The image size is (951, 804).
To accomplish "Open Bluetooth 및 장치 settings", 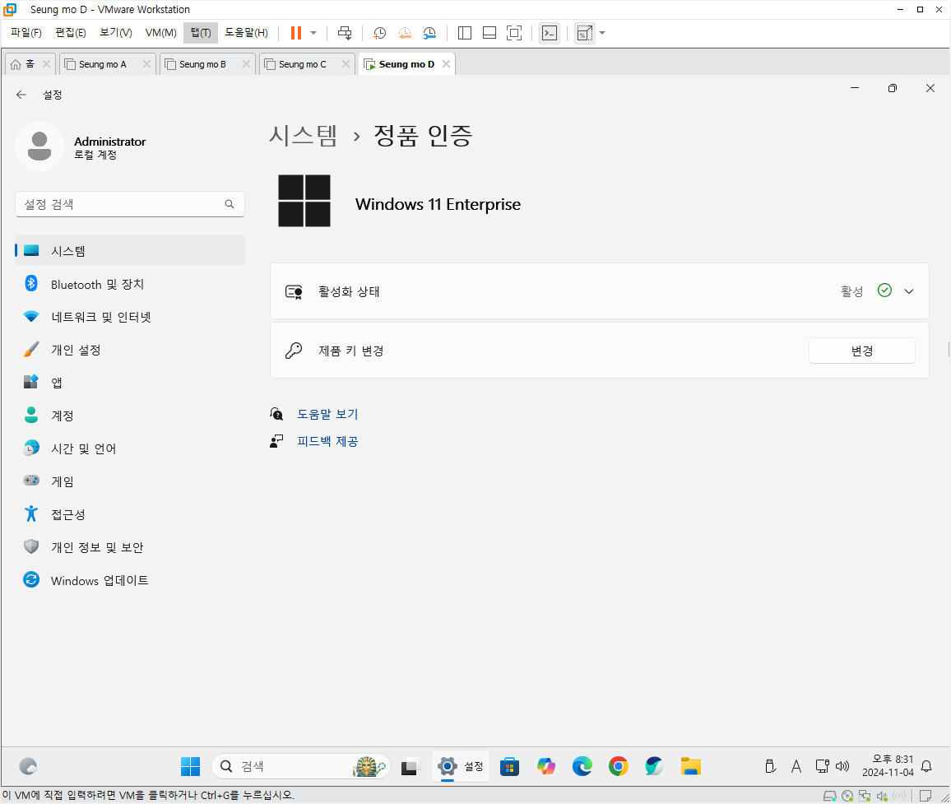I will [x=130, y=284].
